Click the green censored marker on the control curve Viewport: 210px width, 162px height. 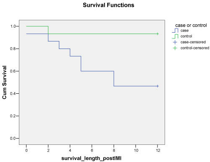point(157,34)
